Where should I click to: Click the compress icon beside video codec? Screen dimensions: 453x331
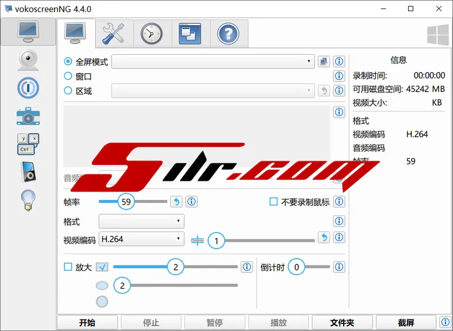197,240
